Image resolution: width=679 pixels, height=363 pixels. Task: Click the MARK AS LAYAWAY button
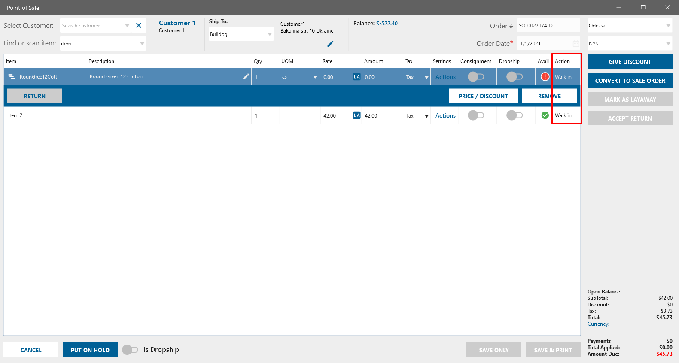[x=630, y=100]
